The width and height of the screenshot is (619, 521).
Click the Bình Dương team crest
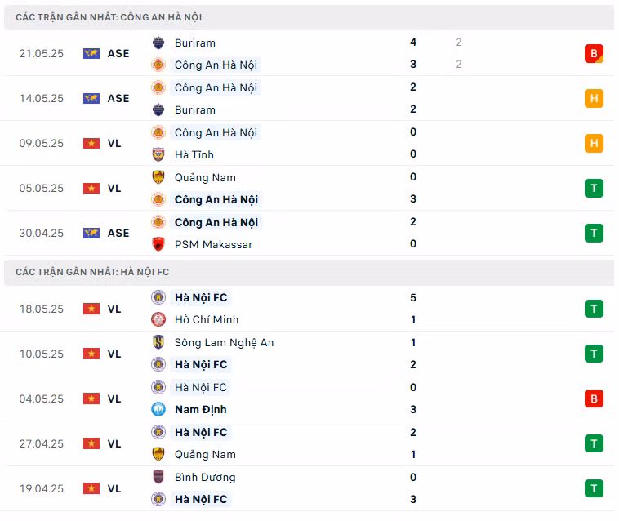pos(158,477)
